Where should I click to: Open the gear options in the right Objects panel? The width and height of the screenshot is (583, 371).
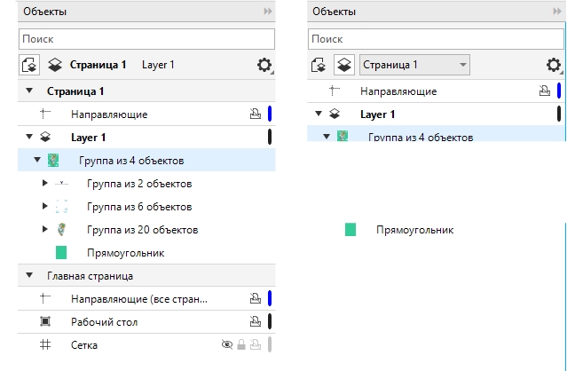[x=554, y=65]
